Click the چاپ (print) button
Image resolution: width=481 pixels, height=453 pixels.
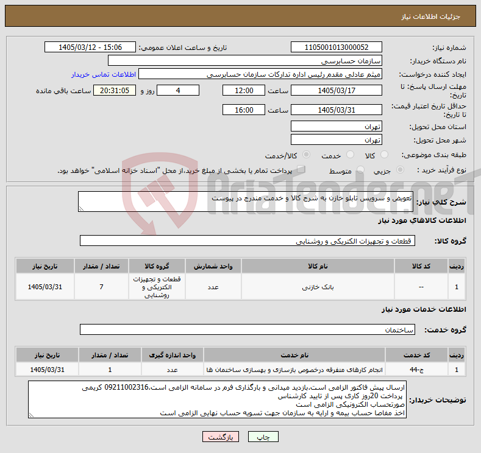pos(263,437)
